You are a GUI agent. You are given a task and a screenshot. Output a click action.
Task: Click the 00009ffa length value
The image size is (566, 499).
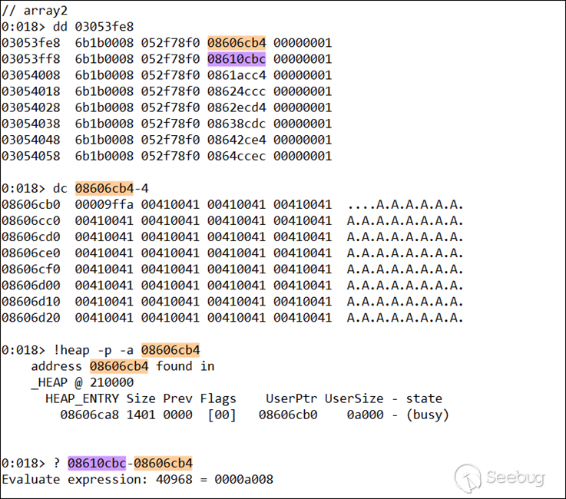(104, 204)
